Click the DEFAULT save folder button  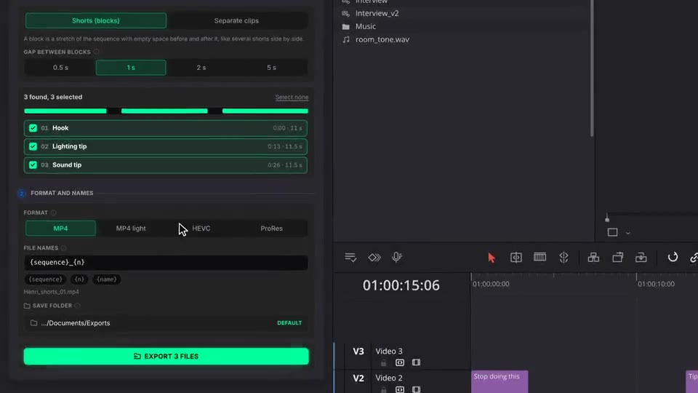(x=289, y=322)
